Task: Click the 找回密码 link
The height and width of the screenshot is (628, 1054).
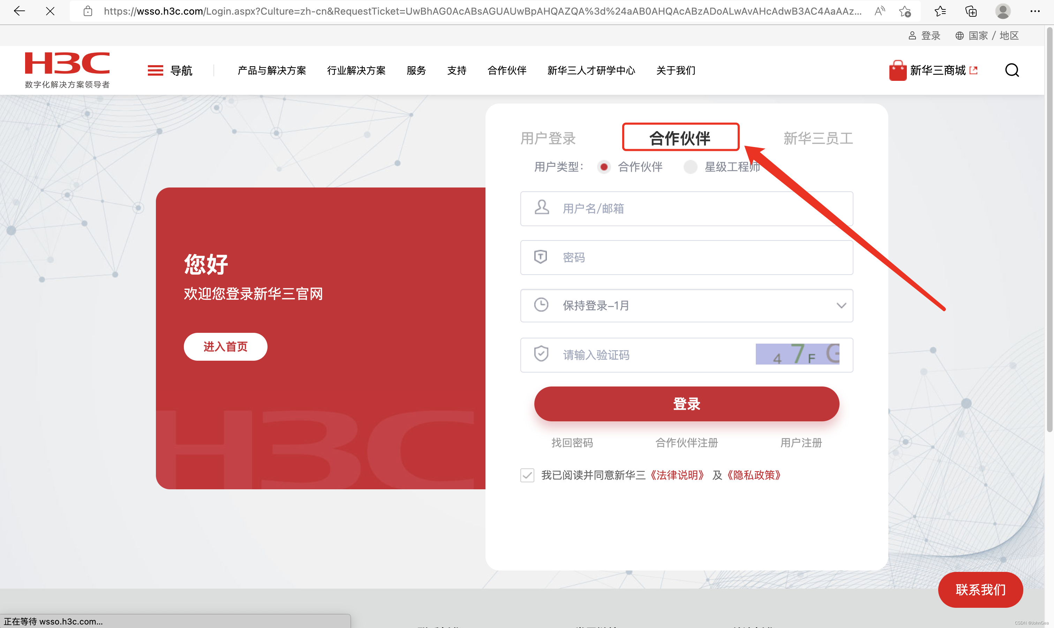Action: (572, 442)
